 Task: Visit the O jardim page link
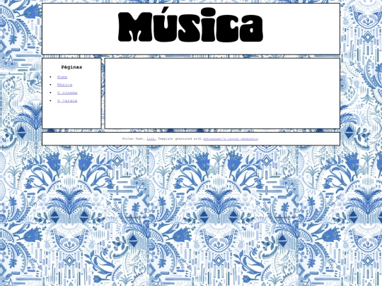pos(67,101)
